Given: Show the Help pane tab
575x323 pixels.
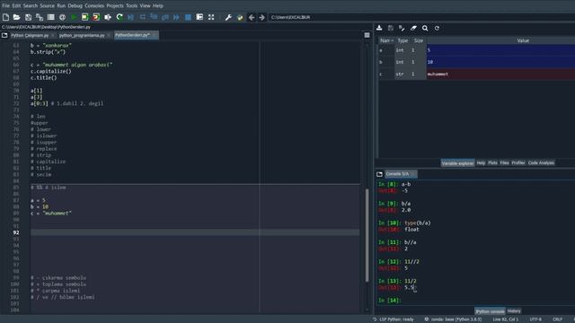Looking at the screenshot, I should [481, 162].
